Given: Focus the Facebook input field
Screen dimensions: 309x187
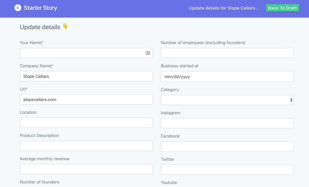Looking at the screenshot, I should pyautogui.click(x=227, y=146).
